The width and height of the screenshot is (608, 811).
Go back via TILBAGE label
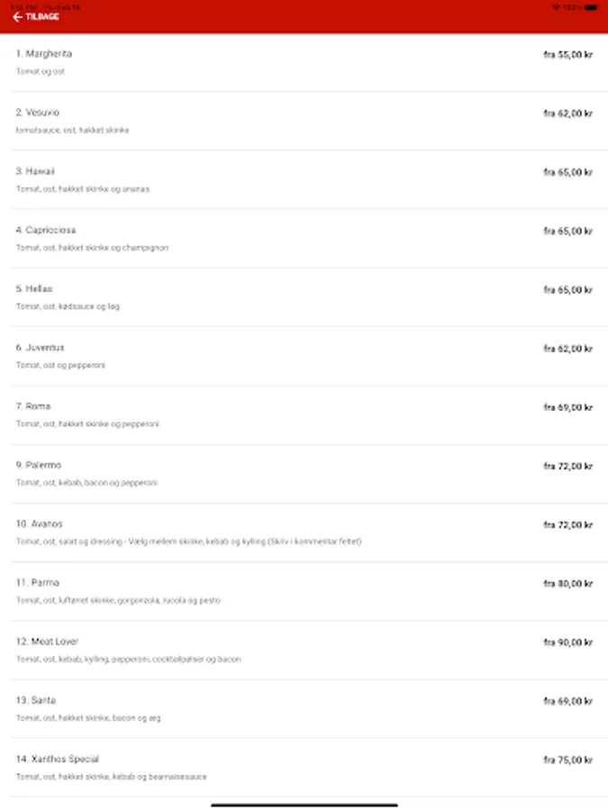(41, 17)
